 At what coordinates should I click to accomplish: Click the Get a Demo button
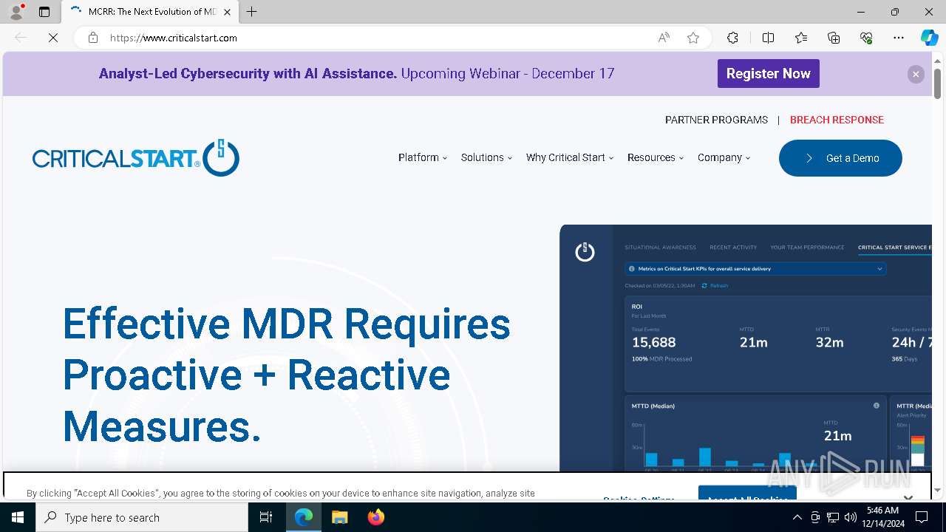click(x=840, y=158)
